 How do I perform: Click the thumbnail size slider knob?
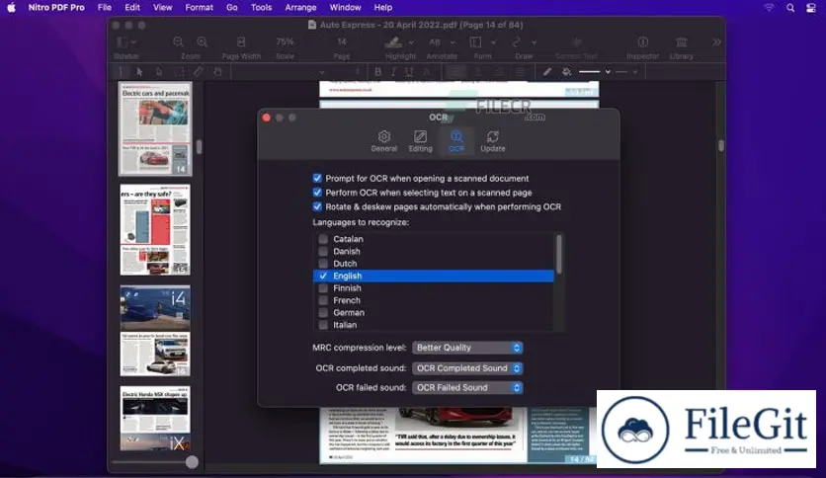pyautogui.click(x=192, y=462)
